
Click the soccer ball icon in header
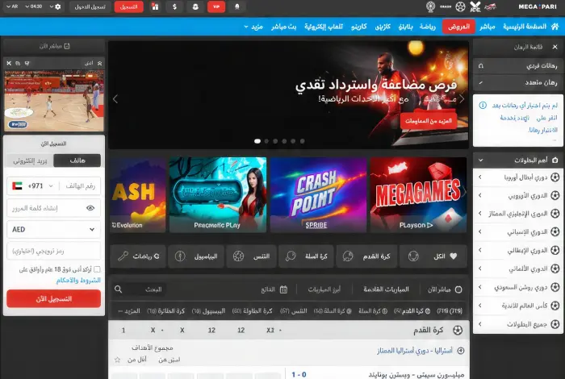(x=460, y=6)
